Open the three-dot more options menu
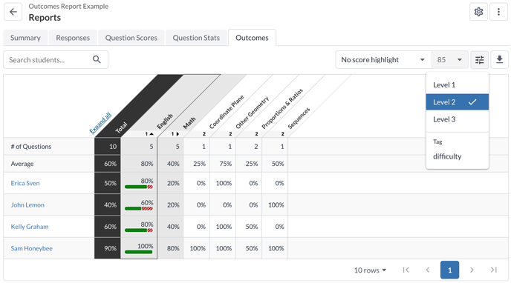The height and width of the screenshot is (283, 511). (x=498, y=12)
